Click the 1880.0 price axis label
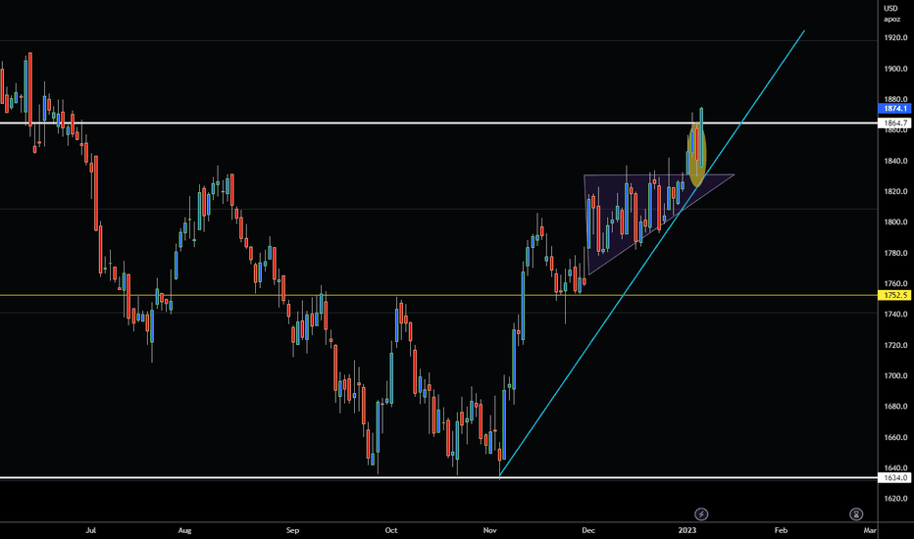Viewport: 914px width, 539px height. coord(895,99)
